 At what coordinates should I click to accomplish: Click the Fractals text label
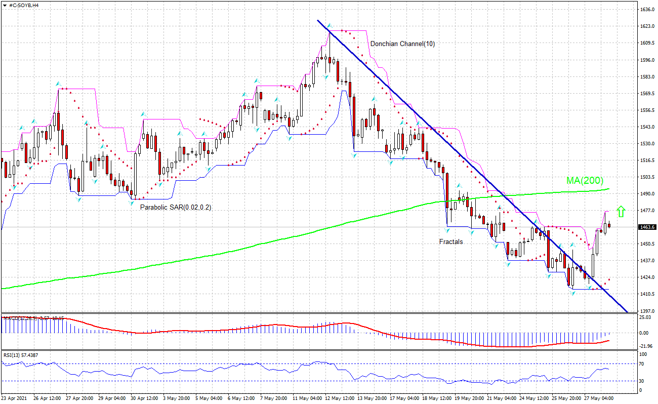[x=450, y=242]
